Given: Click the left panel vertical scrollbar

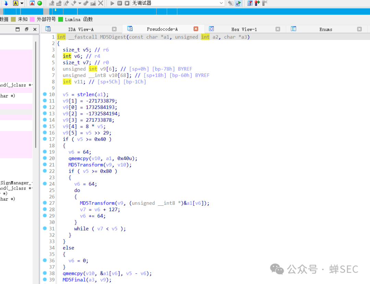Looking at the screenshot, I should point(36,94).
